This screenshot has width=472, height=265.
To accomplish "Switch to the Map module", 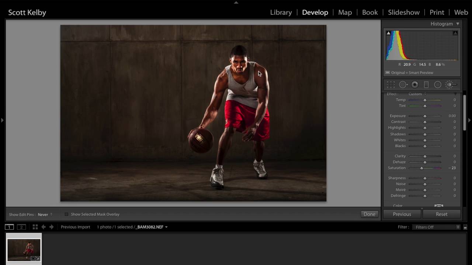I will (x=345, y=12).
